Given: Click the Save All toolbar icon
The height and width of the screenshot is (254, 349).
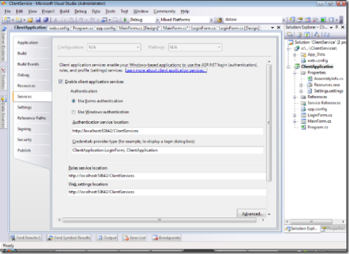Looking at the screenshot, I should (46, 20).
